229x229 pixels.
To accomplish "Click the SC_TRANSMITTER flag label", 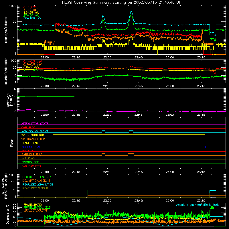I will tap(33, 139).
